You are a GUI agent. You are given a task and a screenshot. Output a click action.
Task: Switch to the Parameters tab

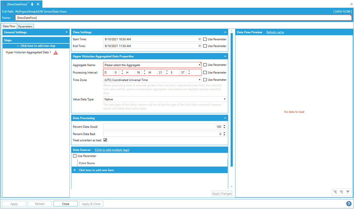point(25,26)
